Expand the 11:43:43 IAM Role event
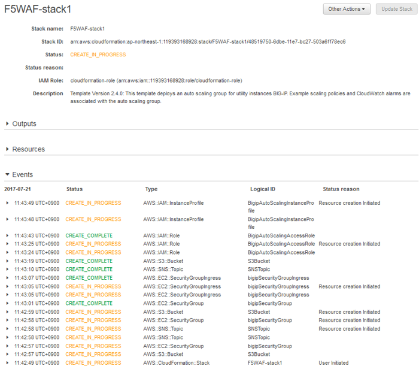419x375 pixels. point(7,235)
